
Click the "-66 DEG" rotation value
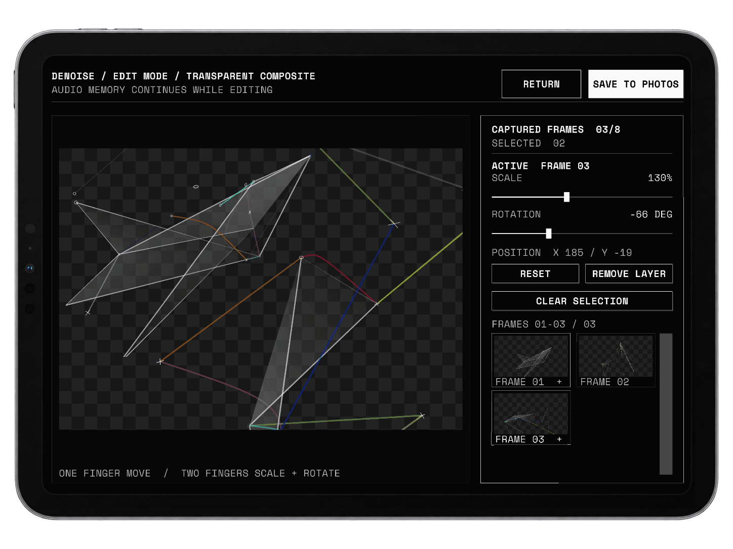pyautogui.click(x=651, y=214)
